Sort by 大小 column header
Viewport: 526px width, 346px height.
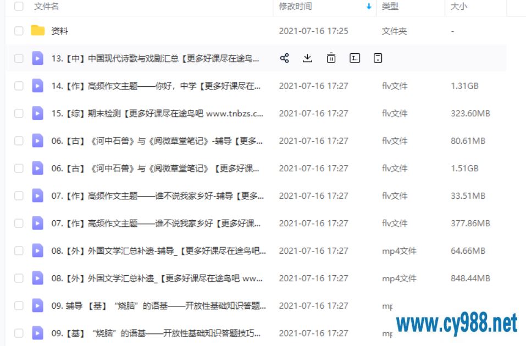point(458,7)
